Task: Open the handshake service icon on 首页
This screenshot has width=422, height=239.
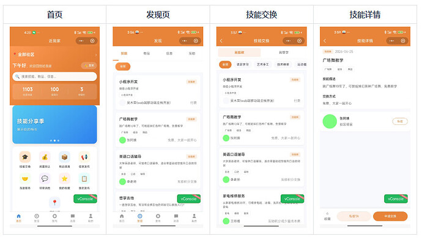Action: pyautogui.click(x=25, y=178)
